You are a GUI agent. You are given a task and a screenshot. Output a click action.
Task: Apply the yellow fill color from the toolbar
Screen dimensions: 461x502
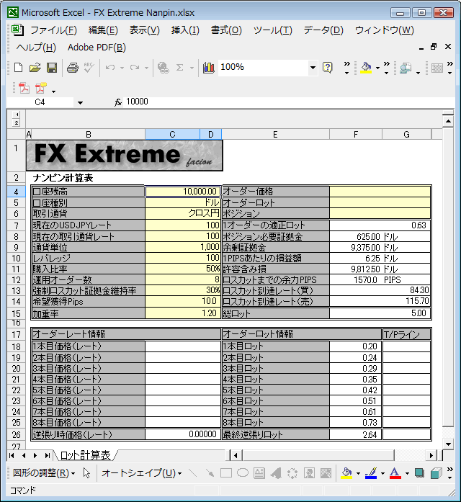366,68
